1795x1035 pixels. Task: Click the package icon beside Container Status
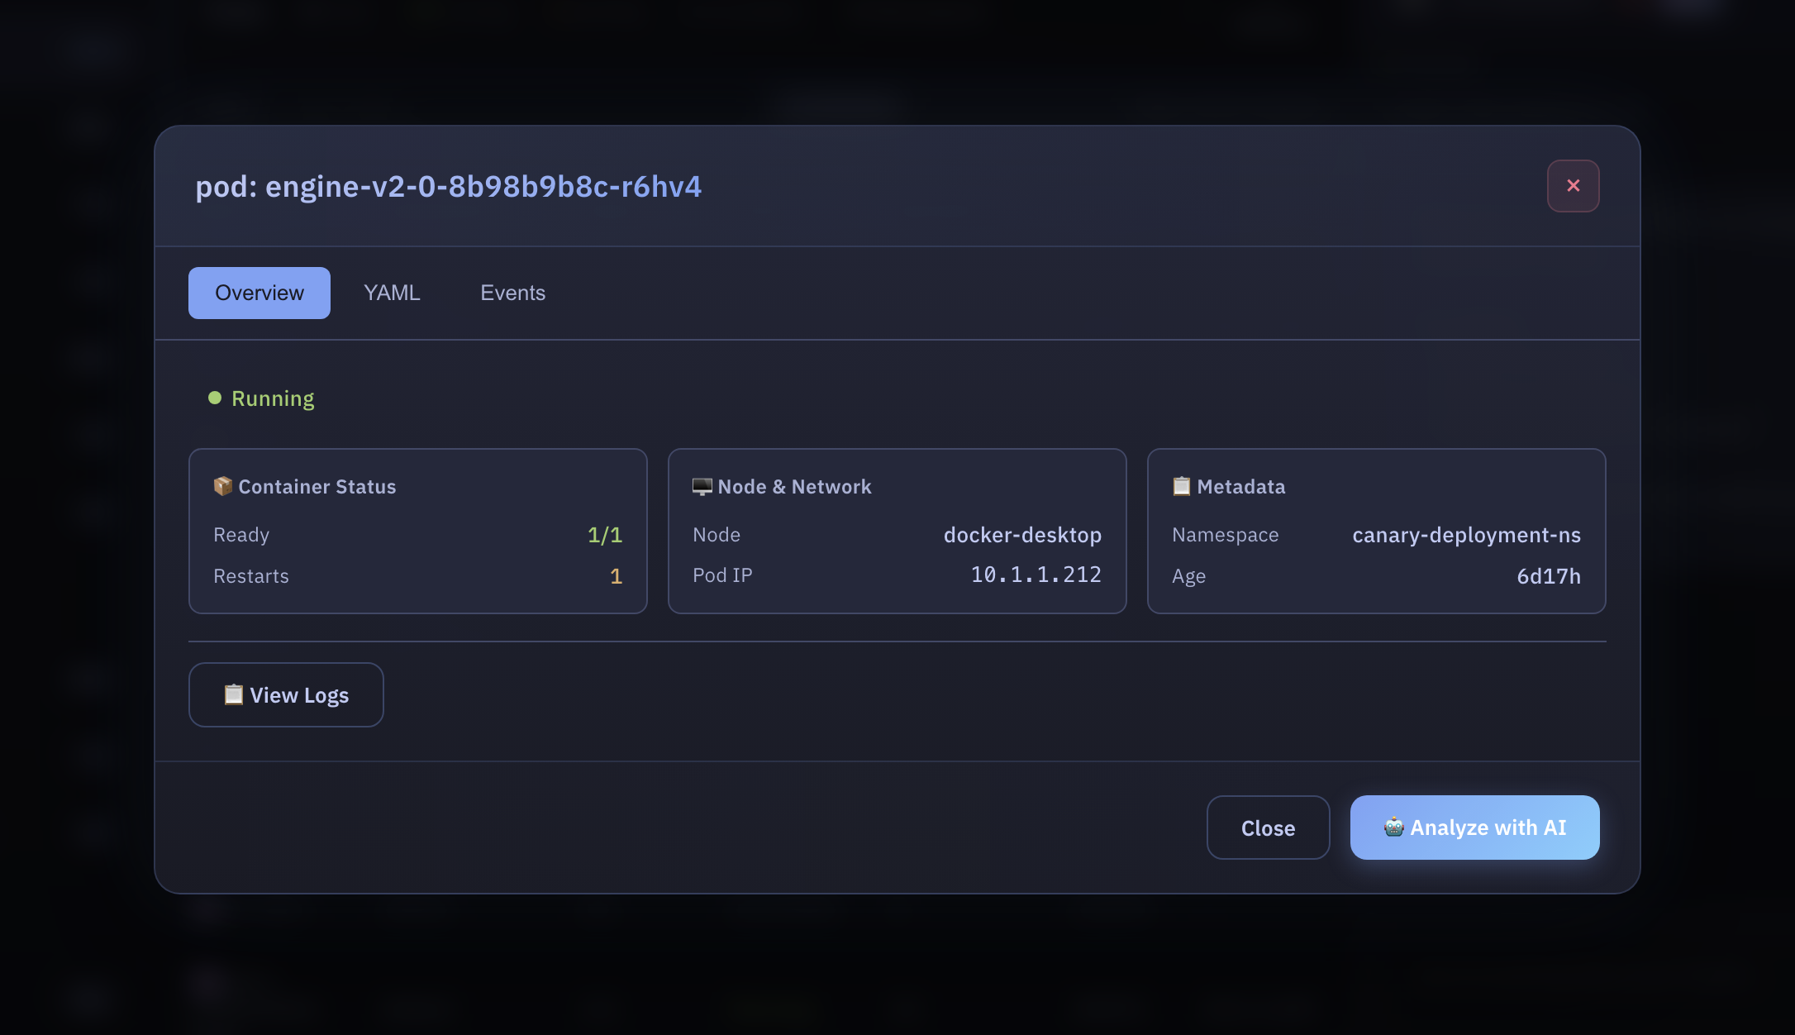(222, 486)
